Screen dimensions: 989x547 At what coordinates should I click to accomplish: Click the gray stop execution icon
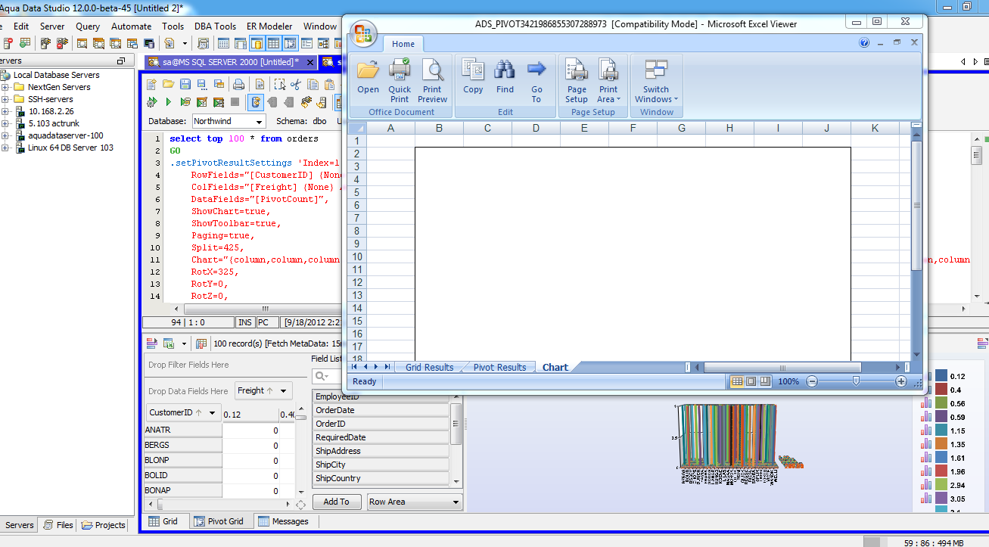coord(235,102)
